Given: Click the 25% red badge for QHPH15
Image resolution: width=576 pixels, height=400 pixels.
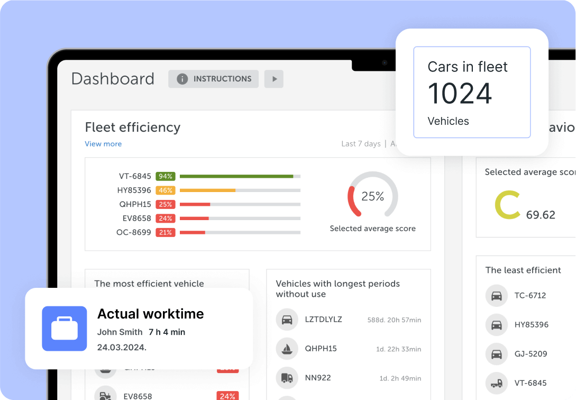Looking at the screenshot, I should click(166, 204).
